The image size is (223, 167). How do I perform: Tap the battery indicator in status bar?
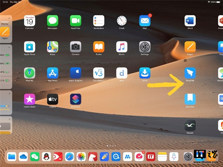(x=218, y=2)
